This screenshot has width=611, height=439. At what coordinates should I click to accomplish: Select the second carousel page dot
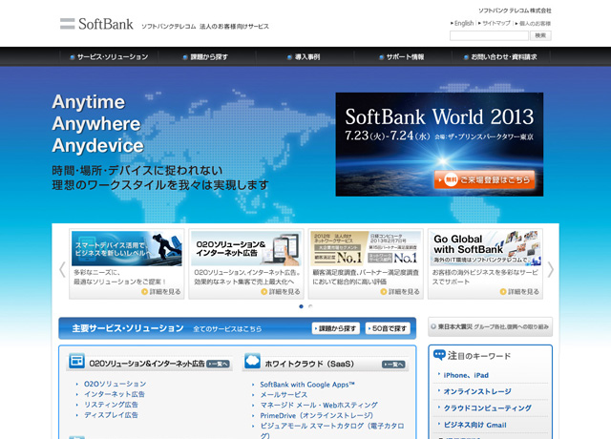310,306
